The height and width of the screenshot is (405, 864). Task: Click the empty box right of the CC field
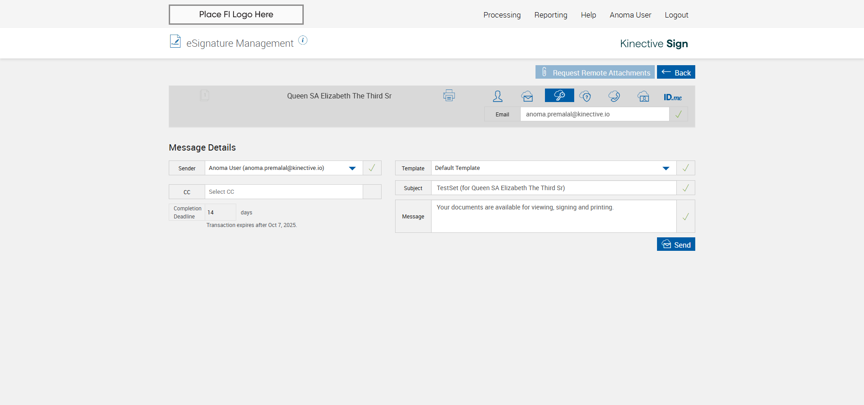(372, 192)
